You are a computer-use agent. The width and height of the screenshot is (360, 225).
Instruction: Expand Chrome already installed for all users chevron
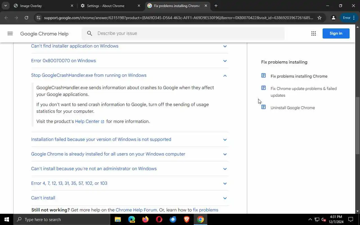pyautogui.click(x=225, y=154)
